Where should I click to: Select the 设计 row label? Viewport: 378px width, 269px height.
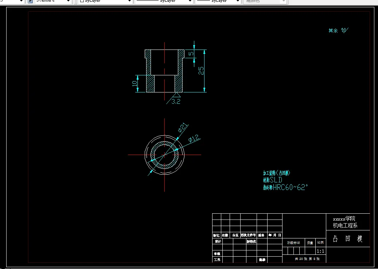(218, 241)
